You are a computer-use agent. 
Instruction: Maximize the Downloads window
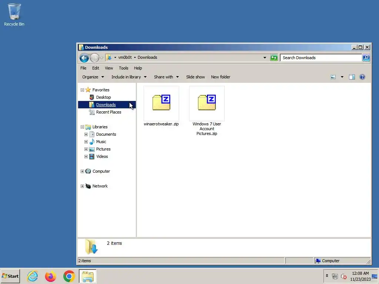pos(360,47)
